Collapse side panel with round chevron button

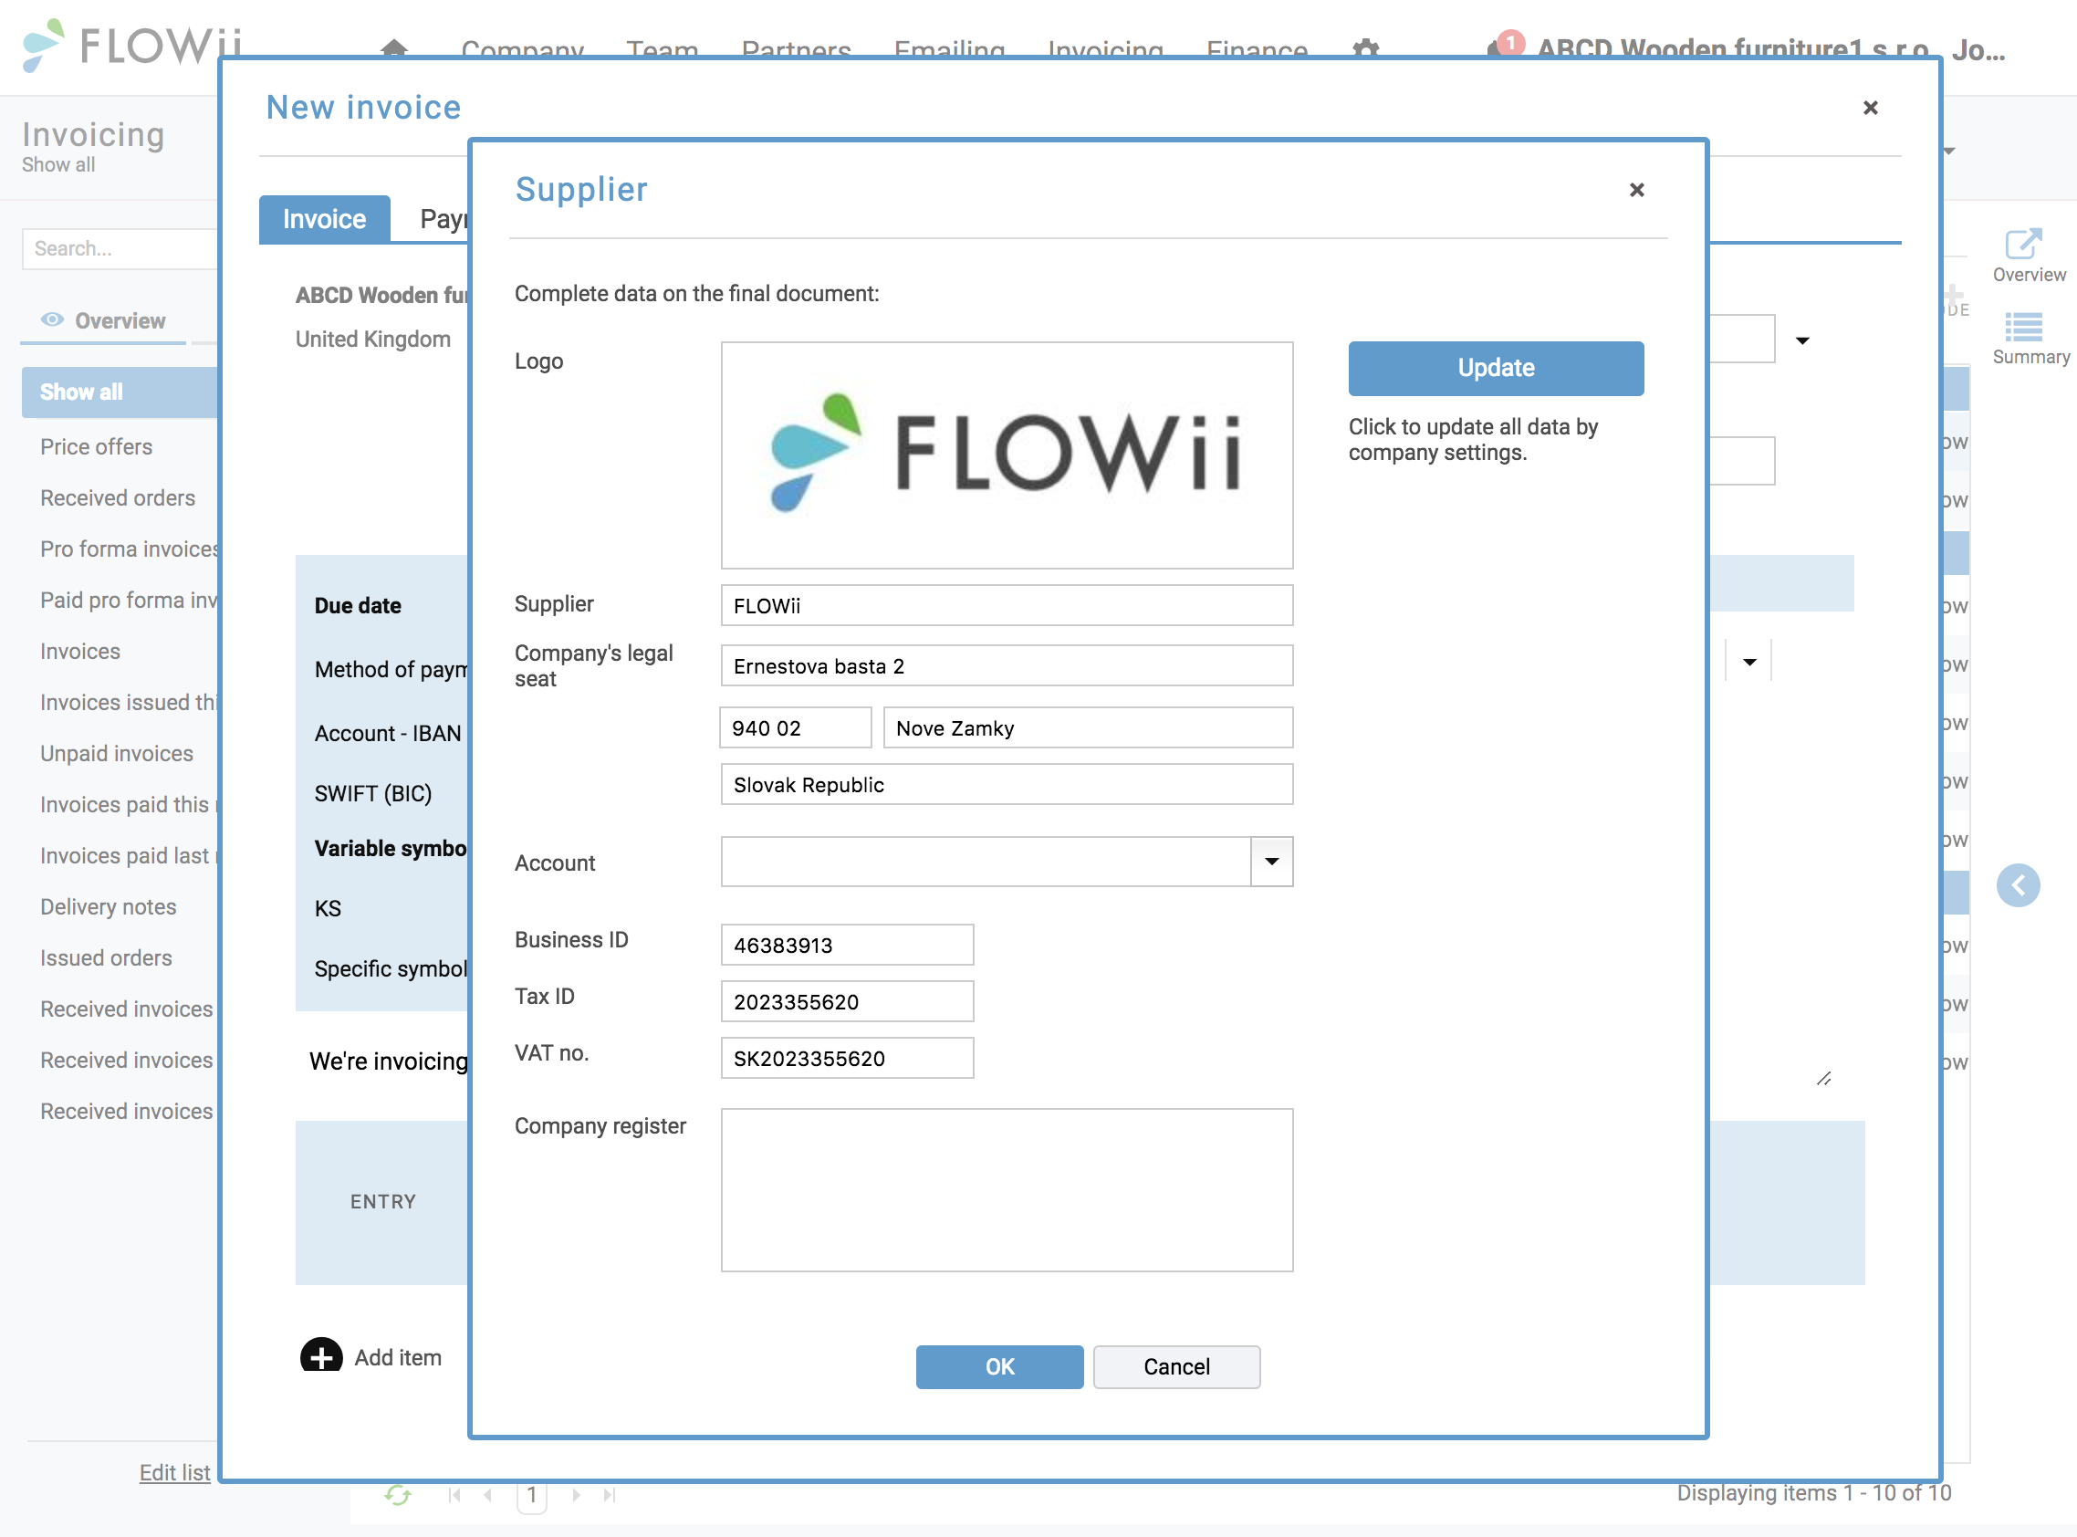point(2018,884)
